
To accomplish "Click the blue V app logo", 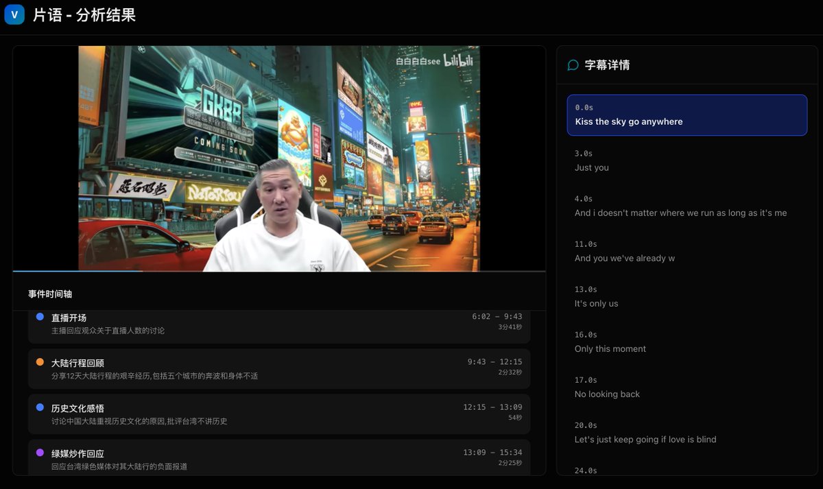I will click(x=14, y=14).
